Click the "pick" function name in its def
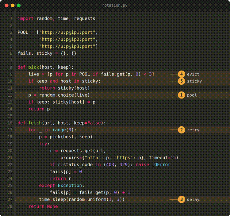 coord(34,67)
